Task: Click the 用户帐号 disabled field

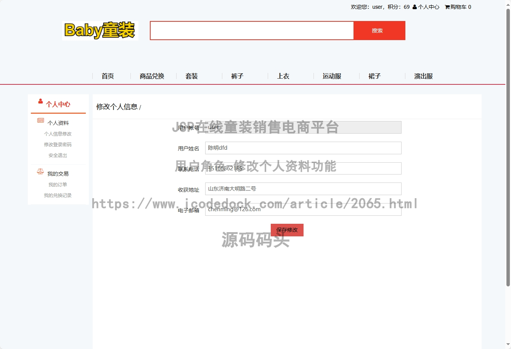Action: [303, 128]
